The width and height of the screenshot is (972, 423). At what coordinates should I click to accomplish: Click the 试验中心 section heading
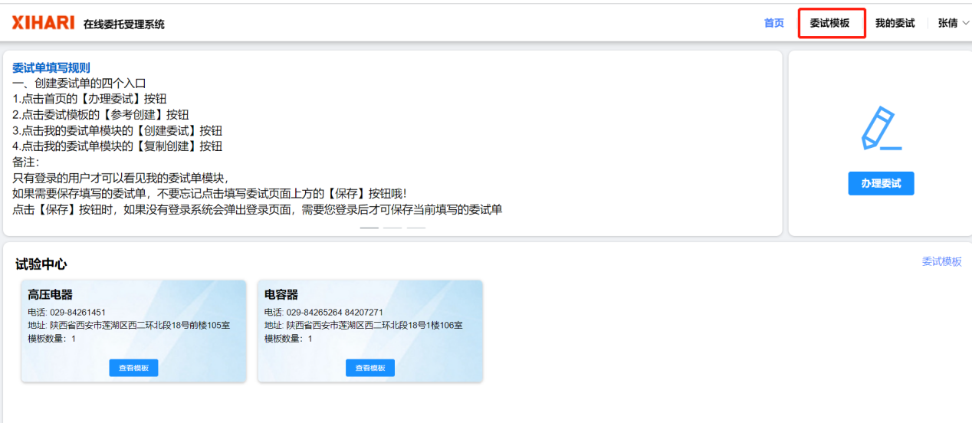tap(41, 264)
